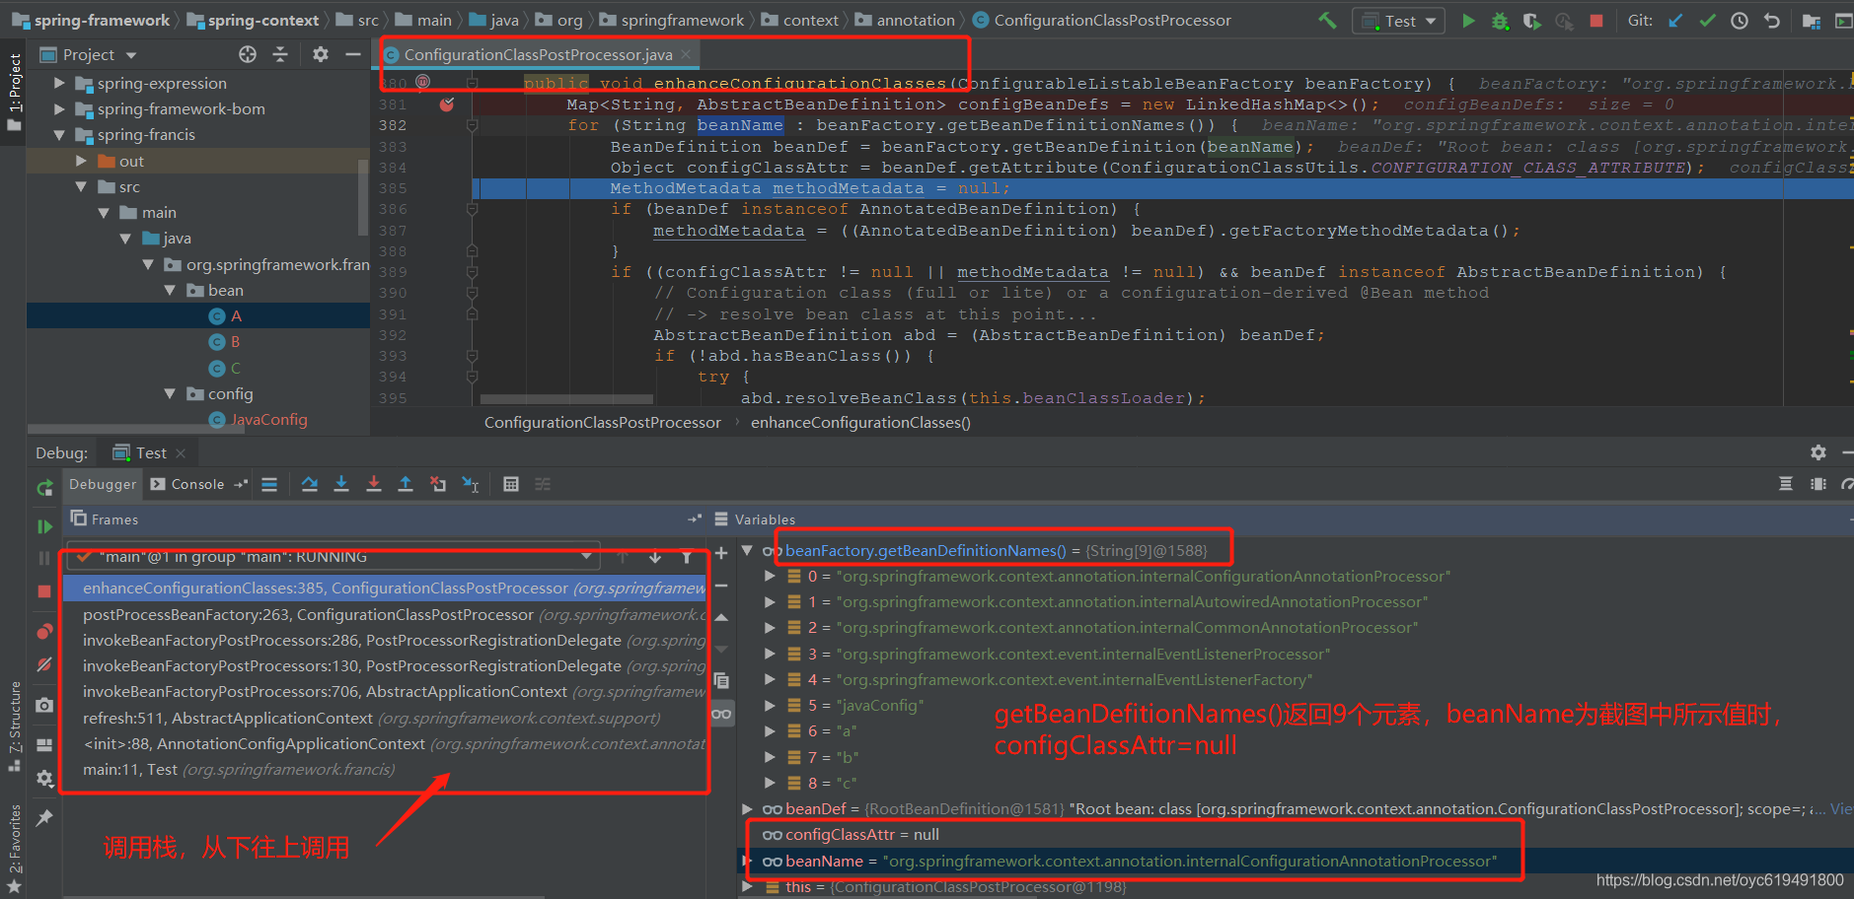Expand the spring-framework-bom module
This screenshot has width=1854, height=899.
[59, 108]
